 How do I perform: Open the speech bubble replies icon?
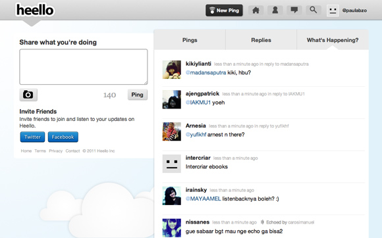click(x=294, y=11)
